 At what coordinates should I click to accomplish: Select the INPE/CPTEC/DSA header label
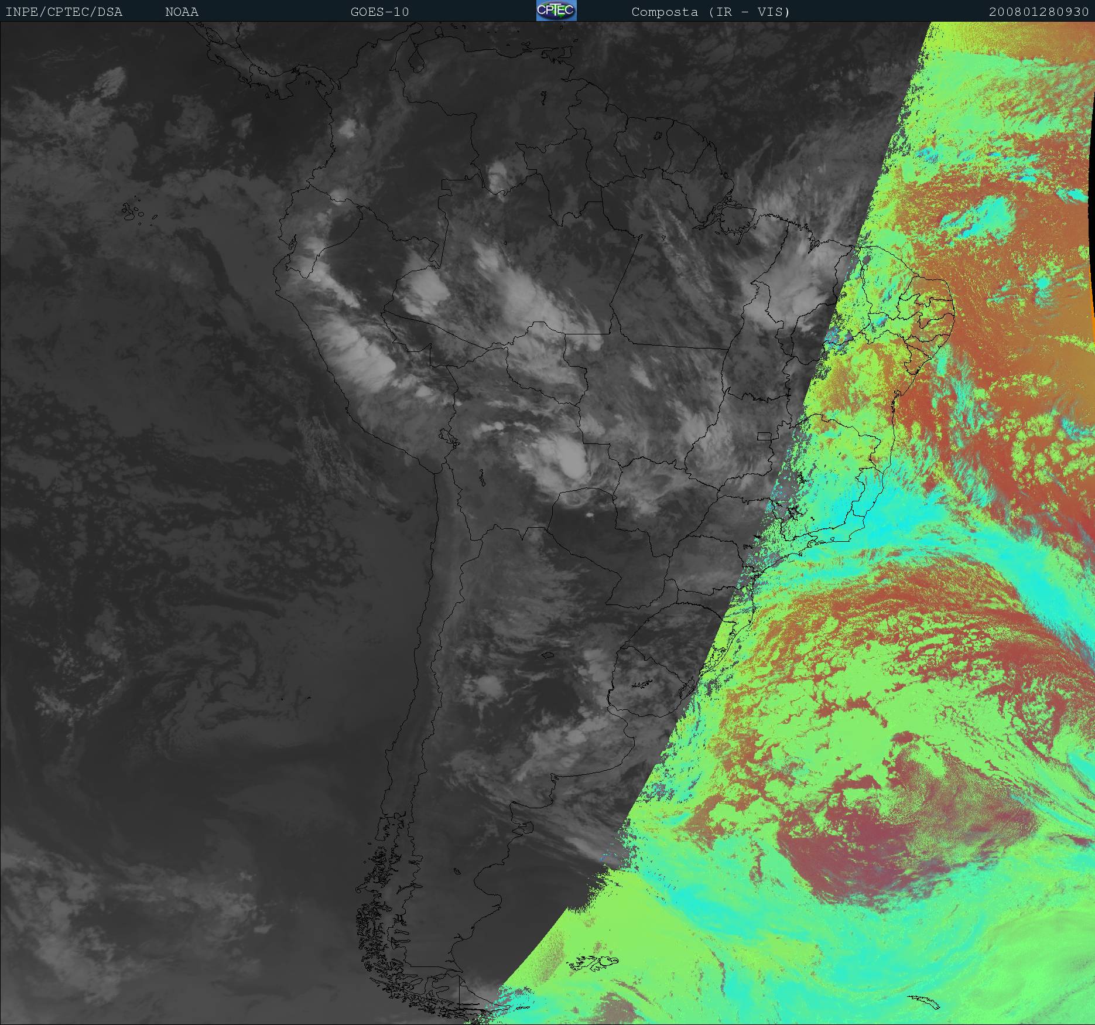[64, 12]
